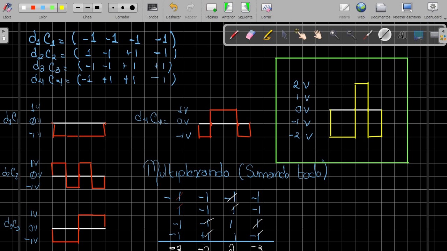Select the arrow selector tool

(x=284, y=35)
